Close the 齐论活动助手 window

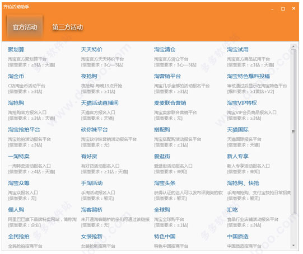[x=293, y=8]
